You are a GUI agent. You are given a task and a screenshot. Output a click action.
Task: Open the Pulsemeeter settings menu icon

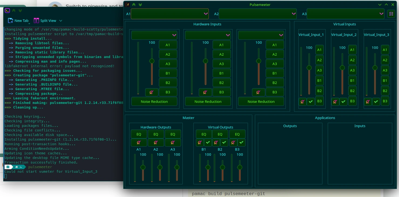coord(391,14)
